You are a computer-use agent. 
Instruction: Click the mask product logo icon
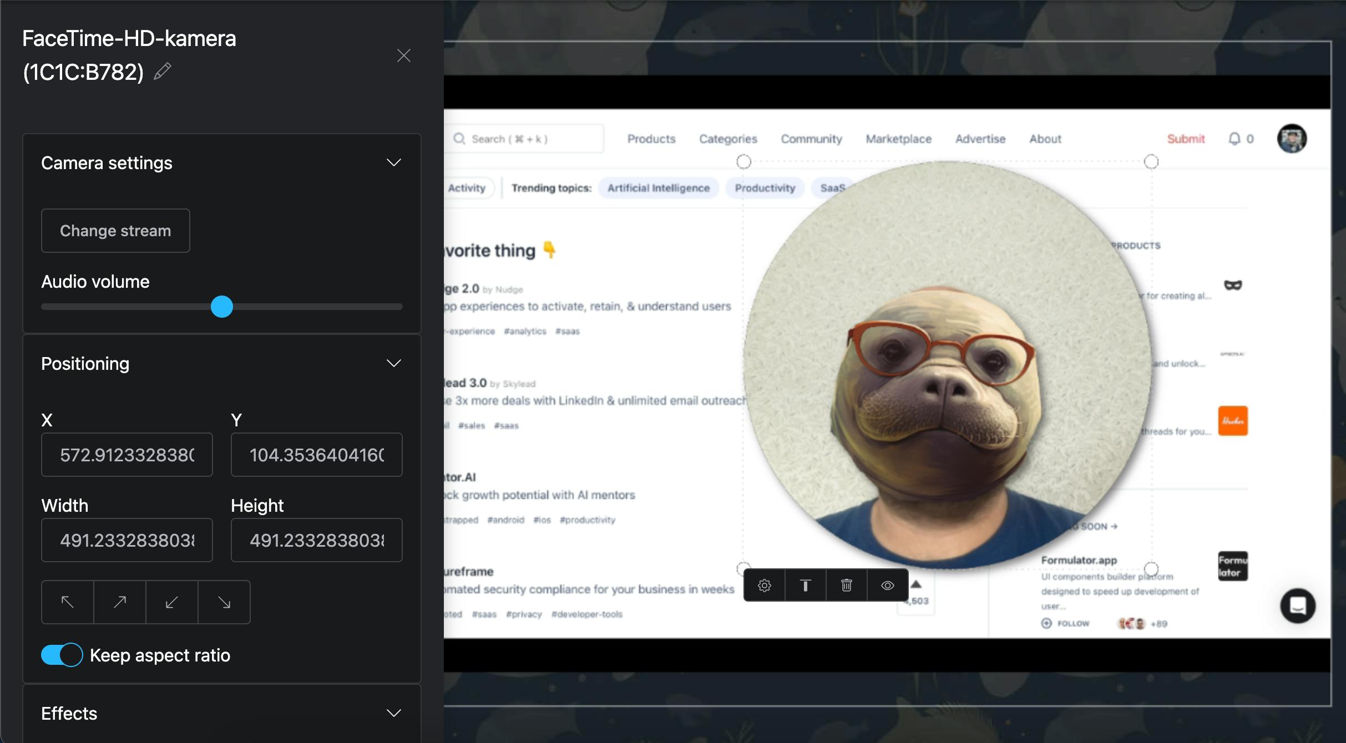point(1233,285)
